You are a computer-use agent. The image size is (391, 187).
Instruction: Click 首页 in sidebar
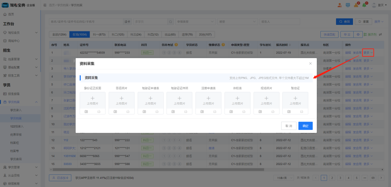pyautogui.click(x=11, y=14)
